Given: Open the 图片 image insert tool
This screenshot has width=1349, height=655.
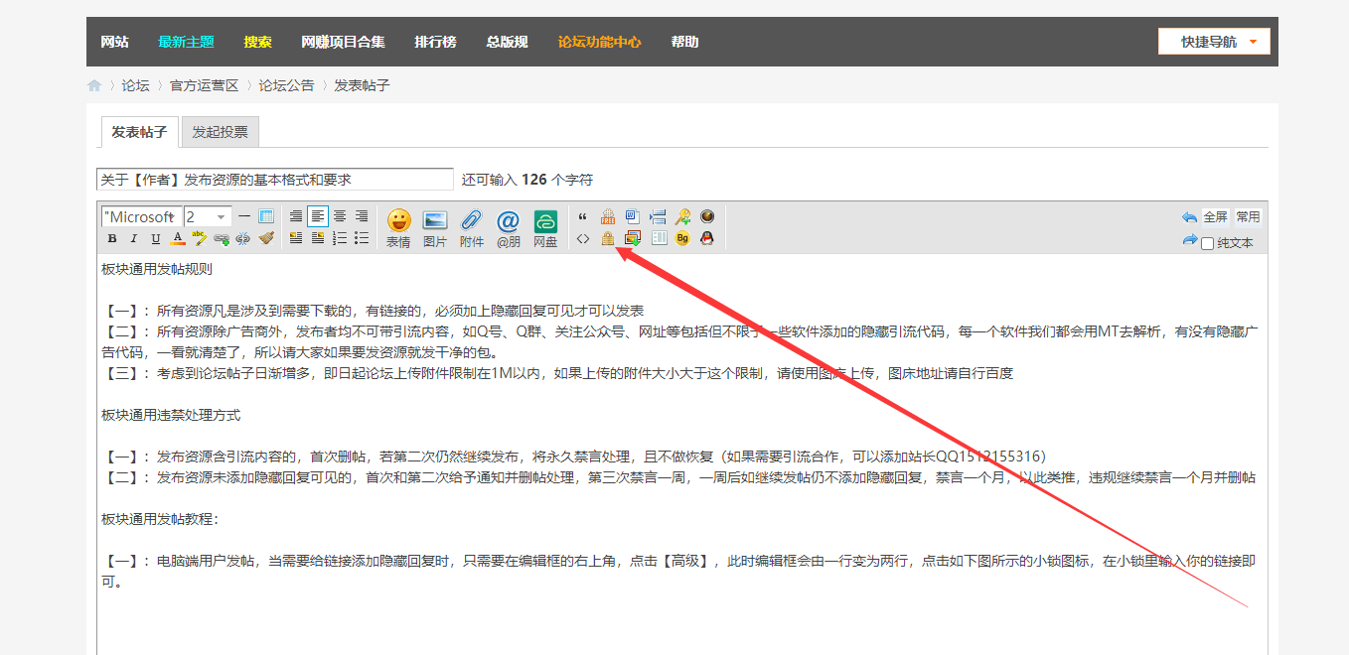Looking at the screenshot, I should 435,227.
